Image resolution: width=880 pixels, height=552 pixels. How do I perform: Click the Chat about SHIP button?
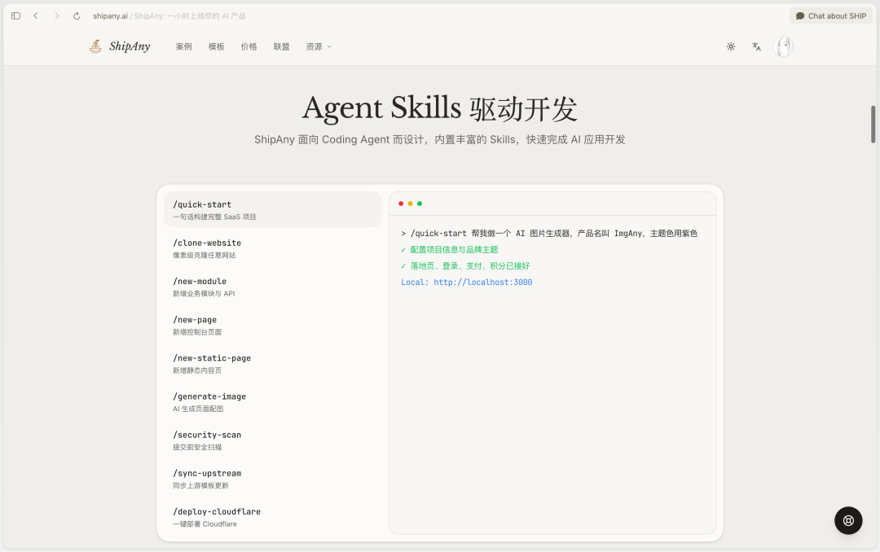pyautogui.click(x=831, y=15)
